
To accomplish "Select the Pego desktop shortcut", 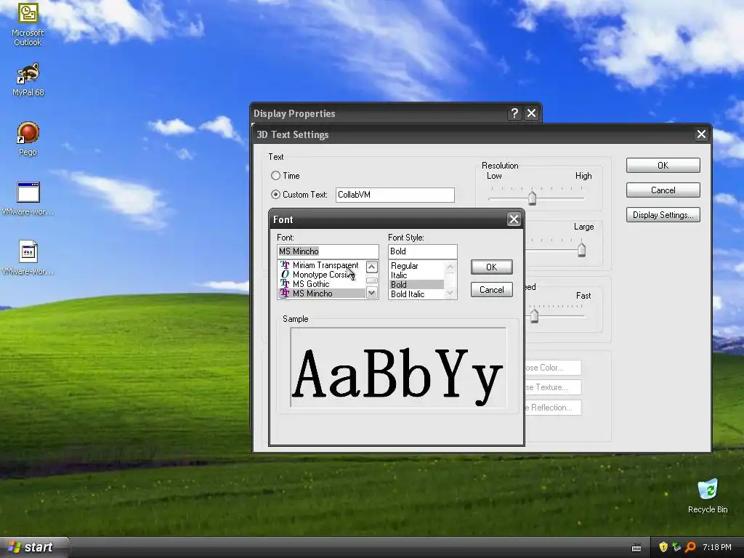I will (28, 139).
